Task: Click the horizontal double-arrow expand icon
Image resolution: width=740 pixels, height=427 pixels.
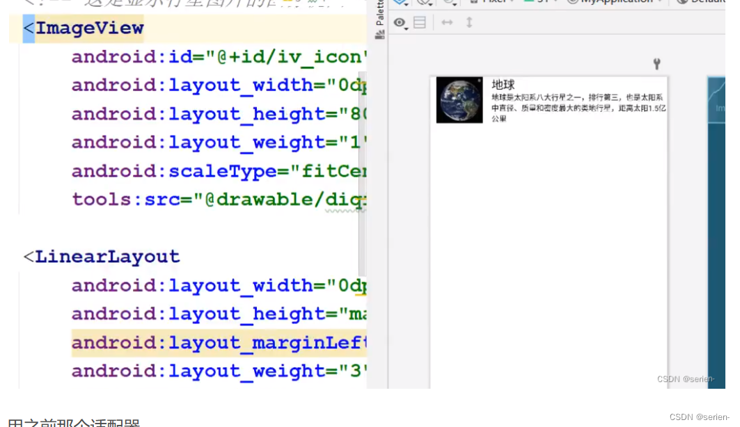Action: 447,22
